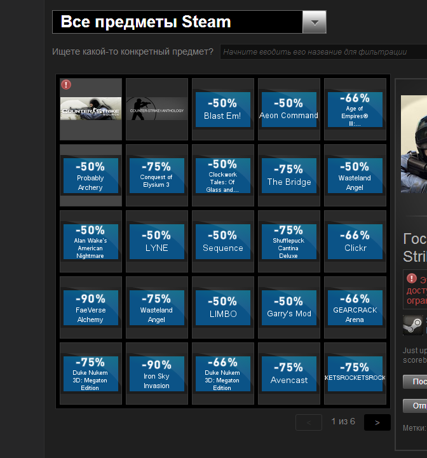Select the Counter-Strike Source gift item

pos(91,109)
